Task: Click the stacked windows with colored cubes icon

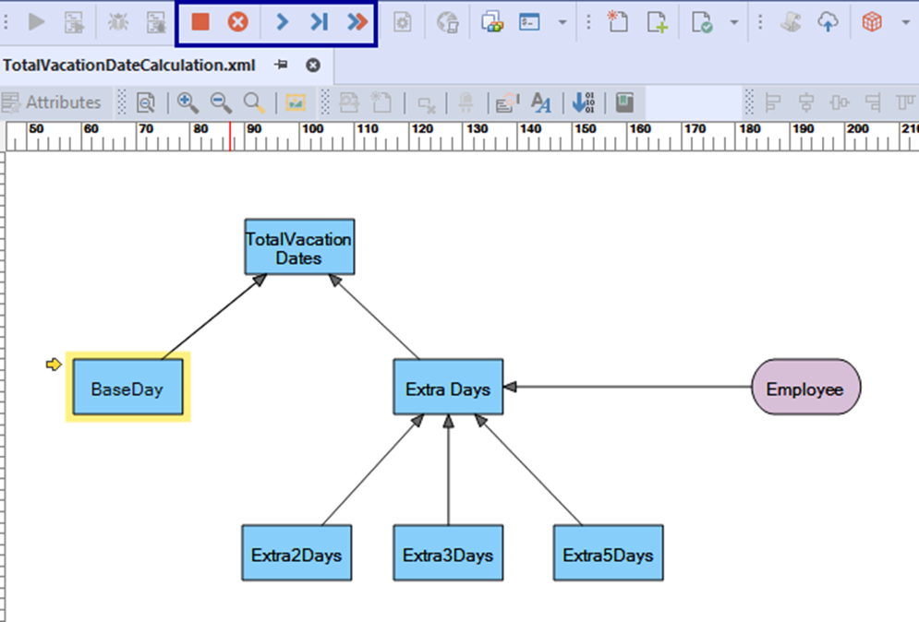Action: point(492,22)
